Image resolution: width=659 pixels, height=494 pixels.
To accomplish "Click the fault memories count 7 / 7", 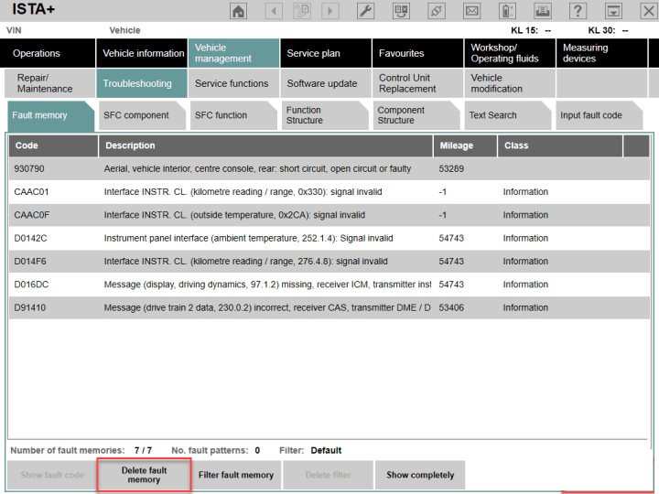I will [143, 451].
